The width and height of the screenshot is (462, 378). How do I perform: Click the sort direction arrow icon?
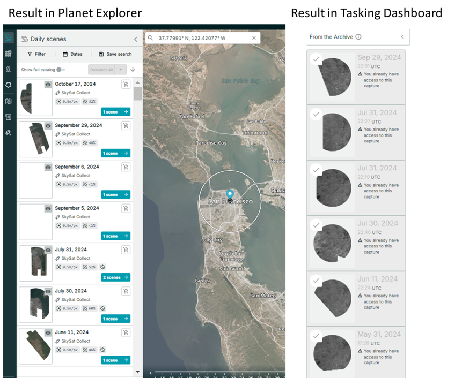pos(133,70)
